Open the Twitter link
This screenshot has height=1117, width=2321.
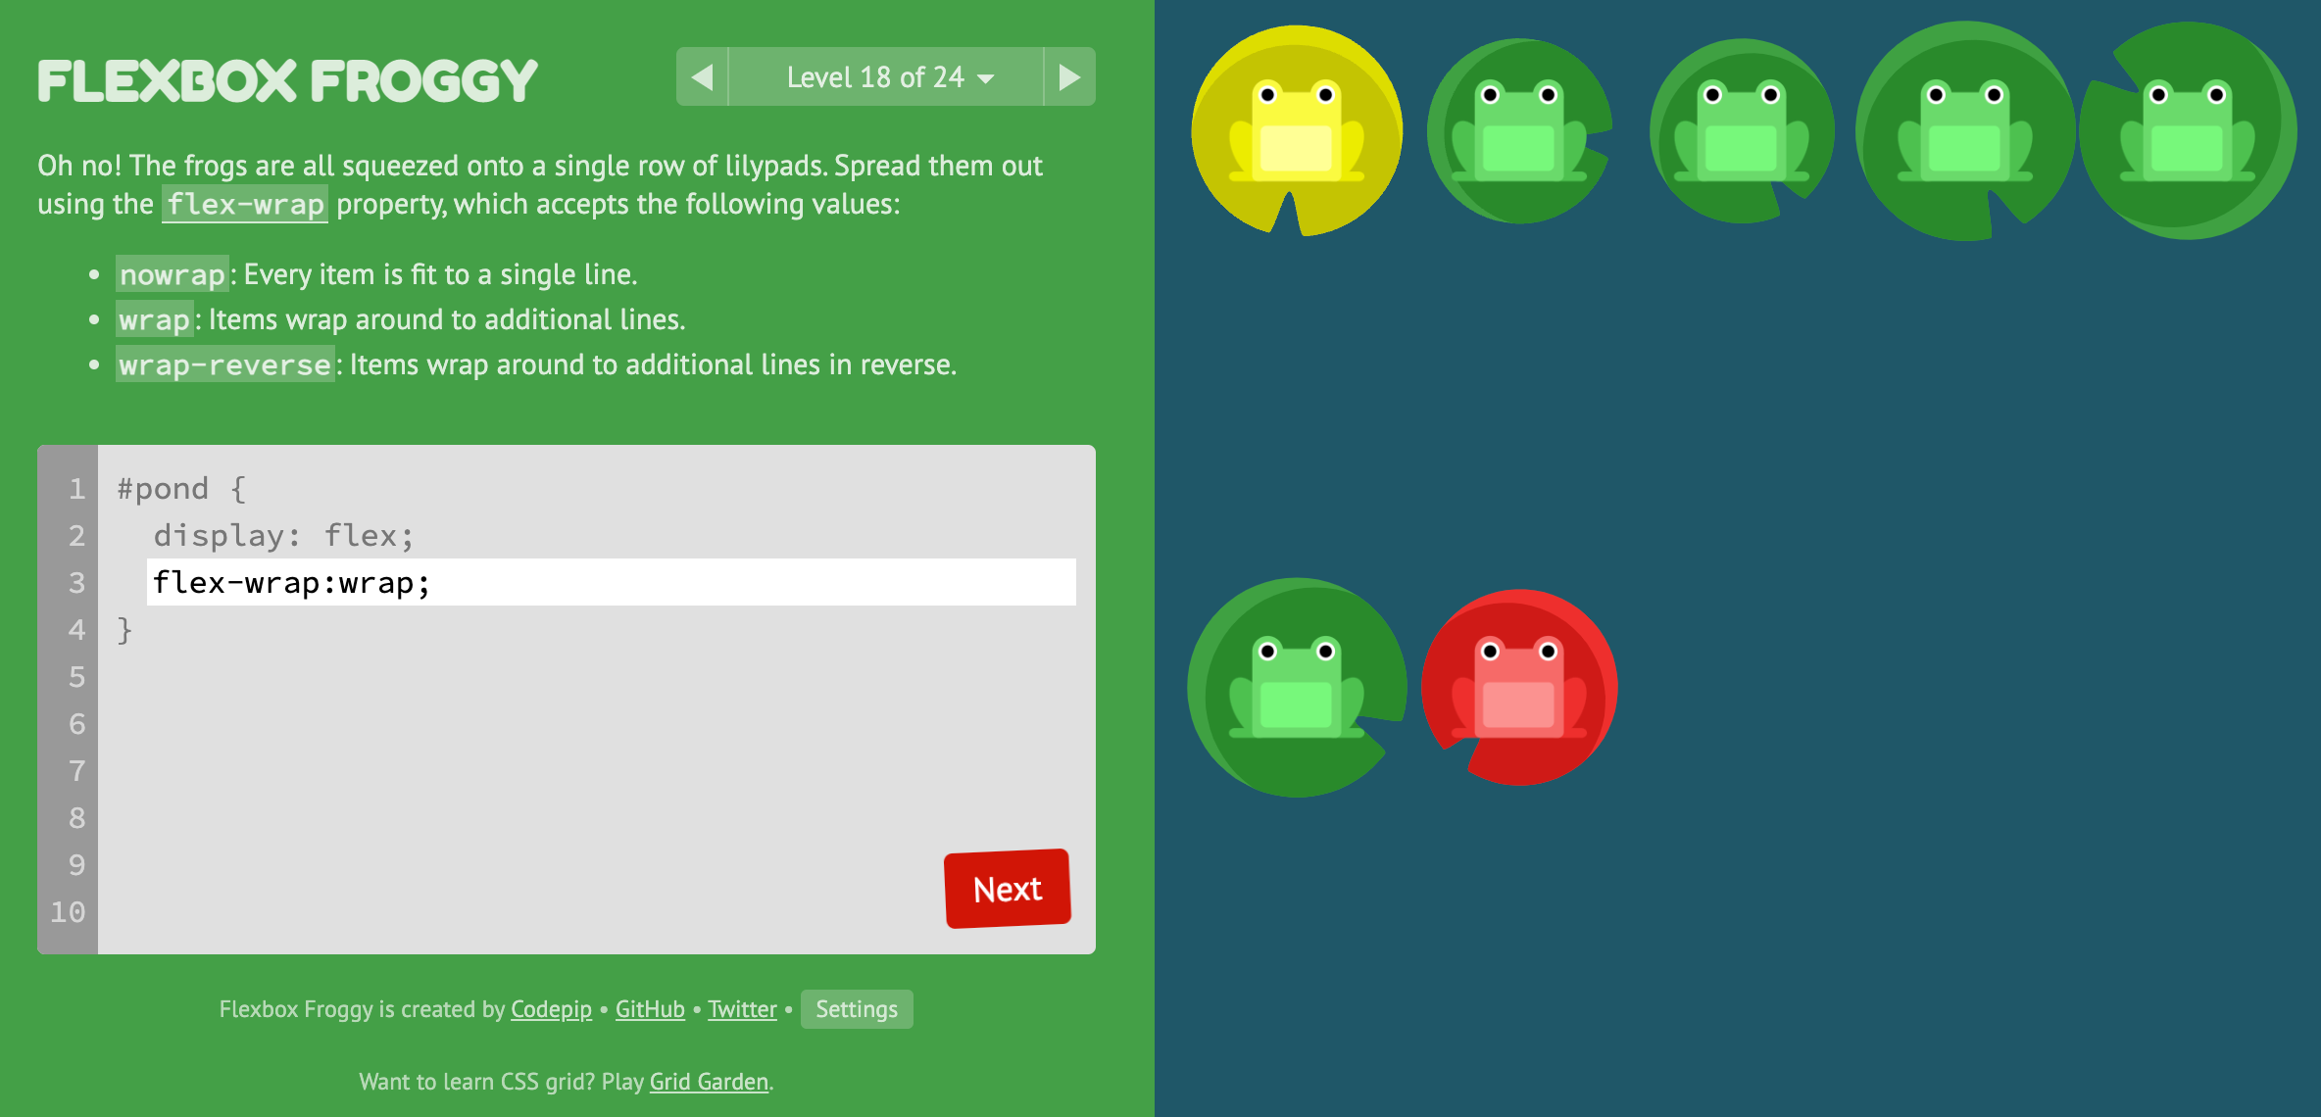coord(742,1009)
